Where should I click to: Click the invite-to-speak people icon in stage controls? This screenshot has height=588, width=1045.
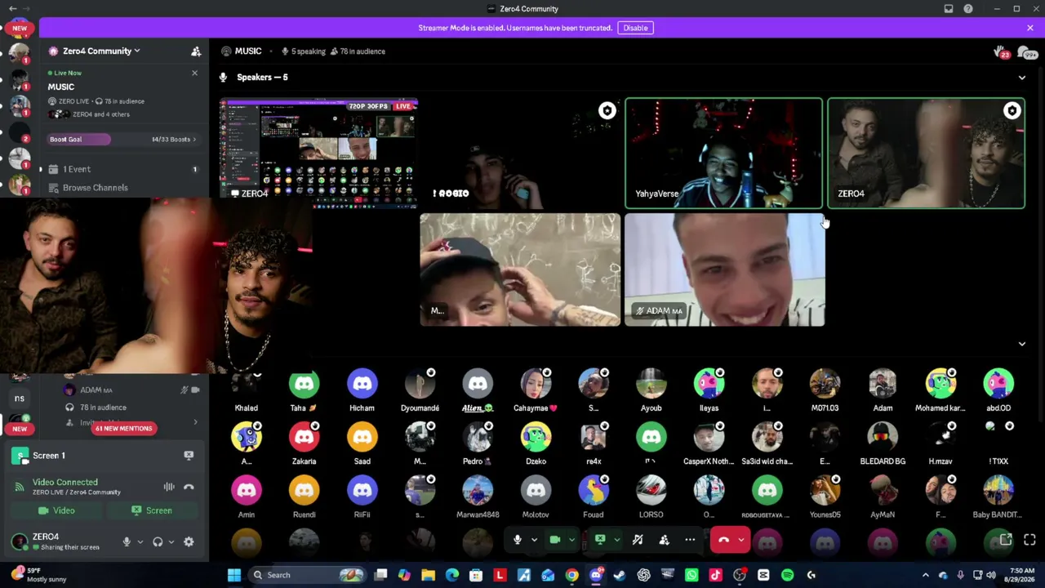tap(664, 539)
